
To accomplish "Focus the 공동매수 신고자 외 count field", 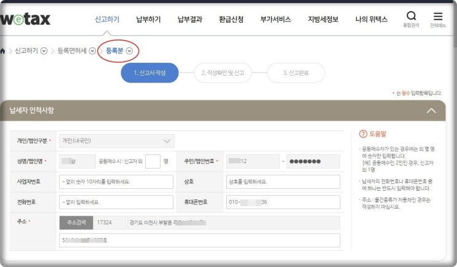I will pyautogui.click(x=153, y=161).
